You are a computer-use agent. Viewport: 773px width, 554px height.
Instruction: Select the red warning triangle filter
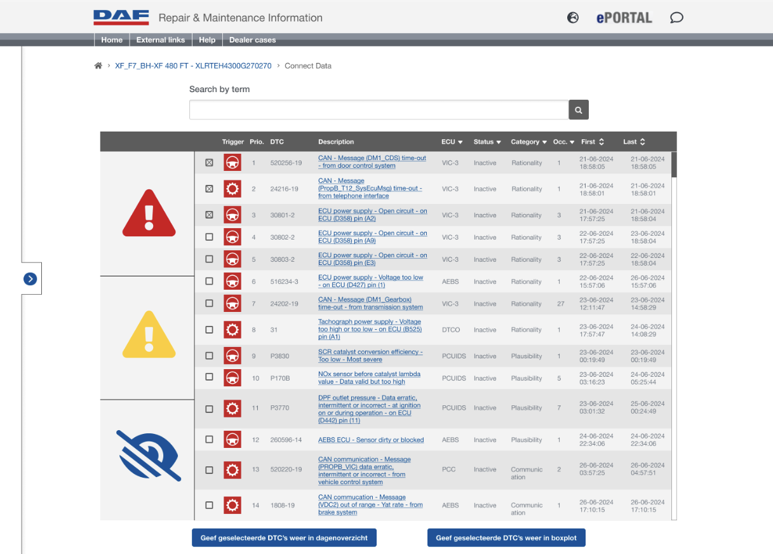coord(148,213)
